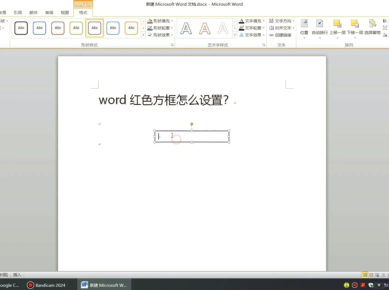389x290 pixels.
Task: Open the Shape Effects (形状效果) menu
Action: 160,35
